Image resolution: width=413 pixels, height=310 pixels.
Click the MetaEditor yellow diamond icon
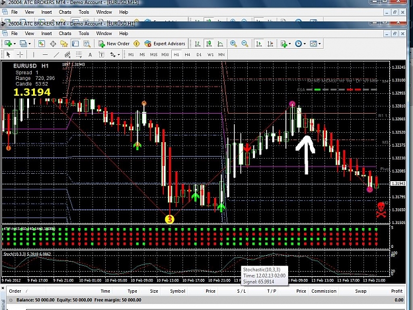click(136, 44)
